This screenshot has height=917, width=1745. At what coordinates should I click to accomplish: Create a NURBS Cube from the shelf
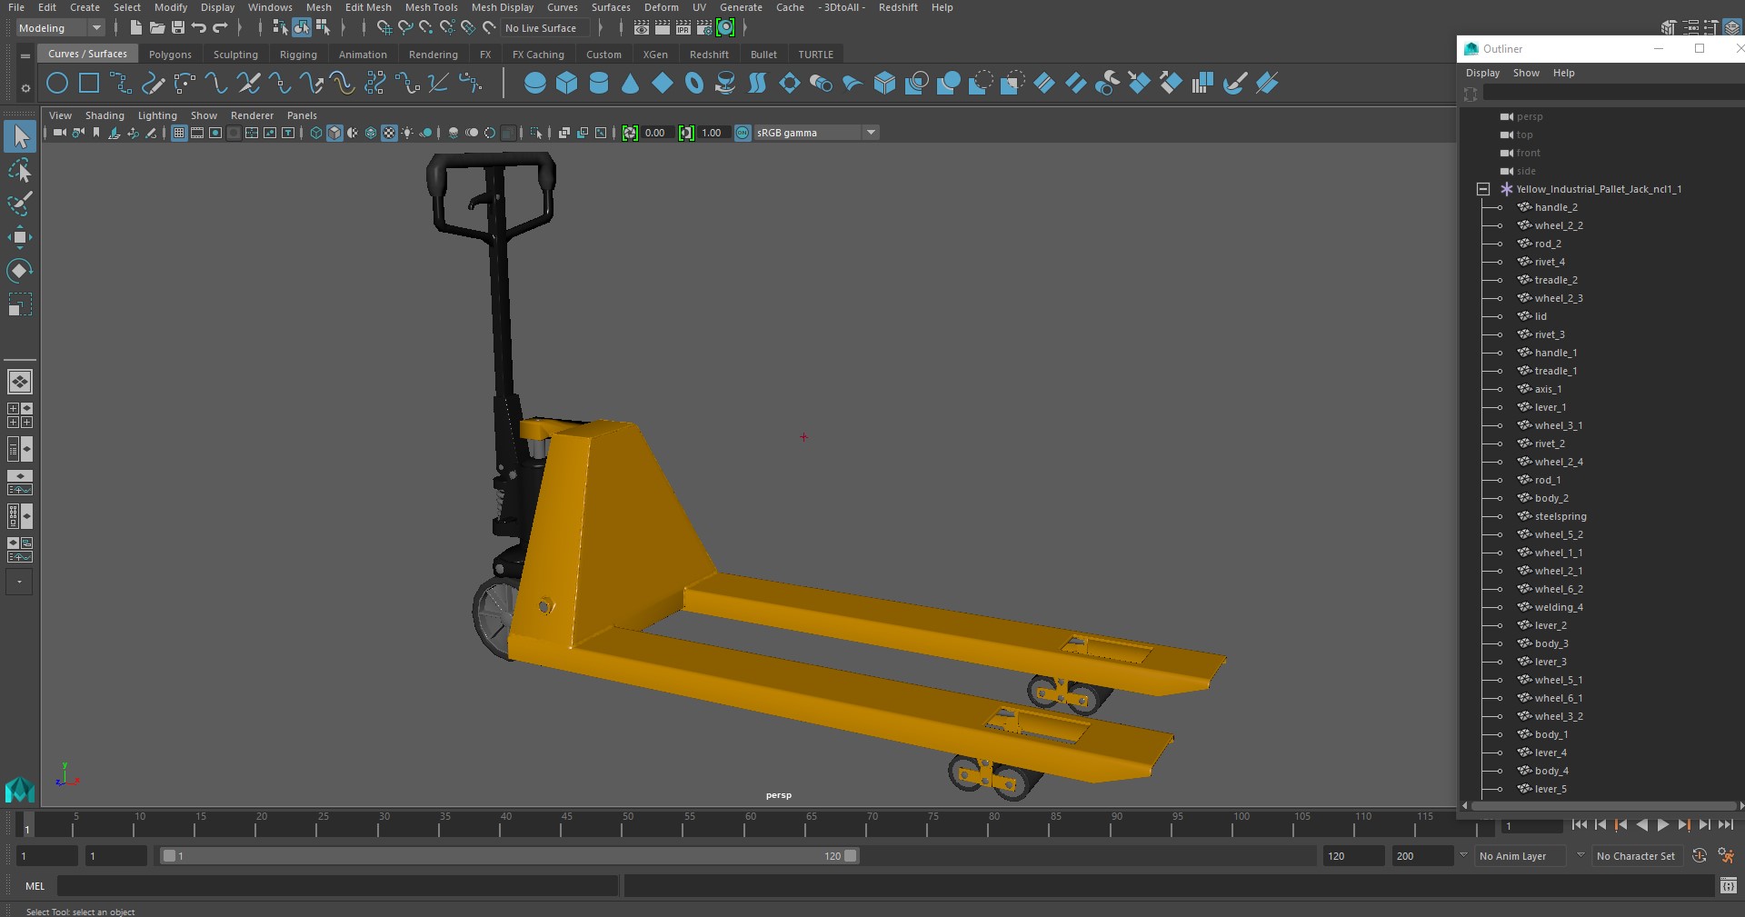[567, 84]
